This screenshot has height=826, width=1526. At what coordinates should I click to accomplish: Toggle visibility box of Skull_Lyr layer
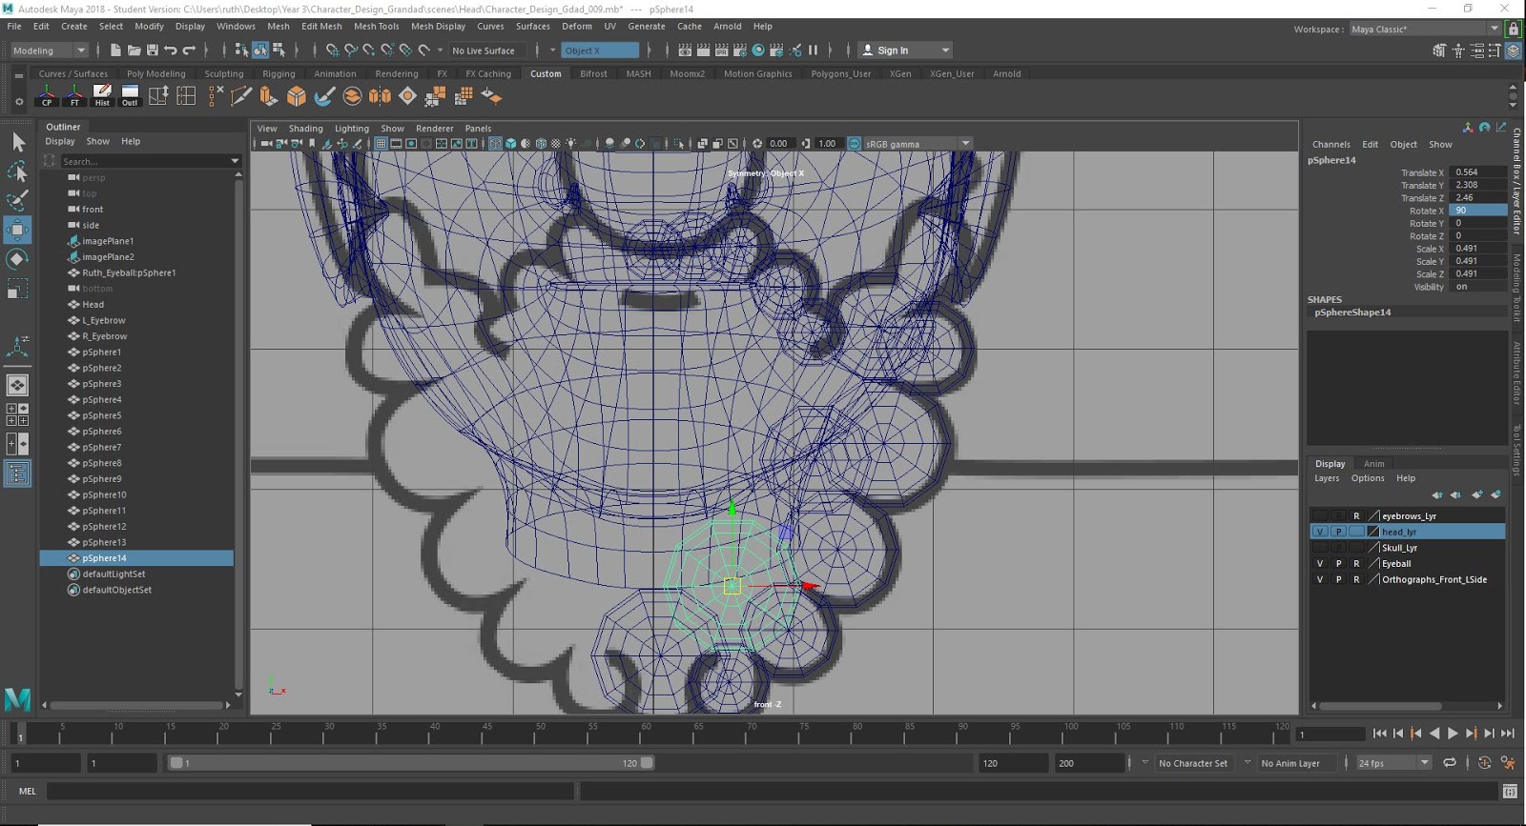point(1320,548)
